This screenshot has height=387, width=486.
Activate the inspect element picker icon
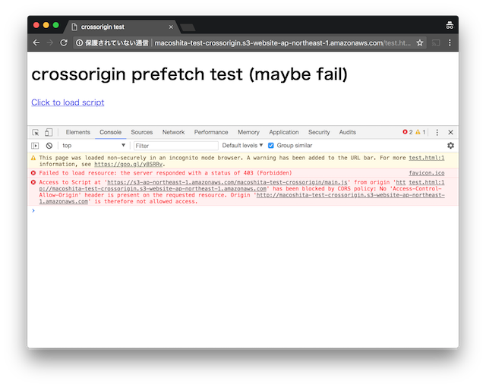(36, 132)
